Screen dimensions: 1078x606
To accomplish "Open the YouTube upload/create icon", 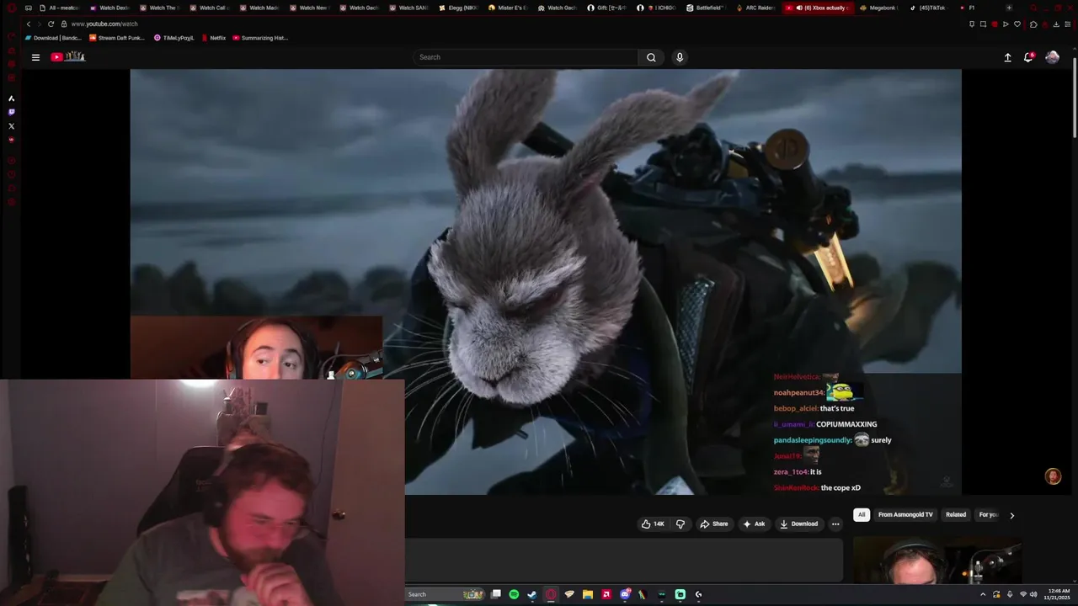I will click(x=1007, y=57).
